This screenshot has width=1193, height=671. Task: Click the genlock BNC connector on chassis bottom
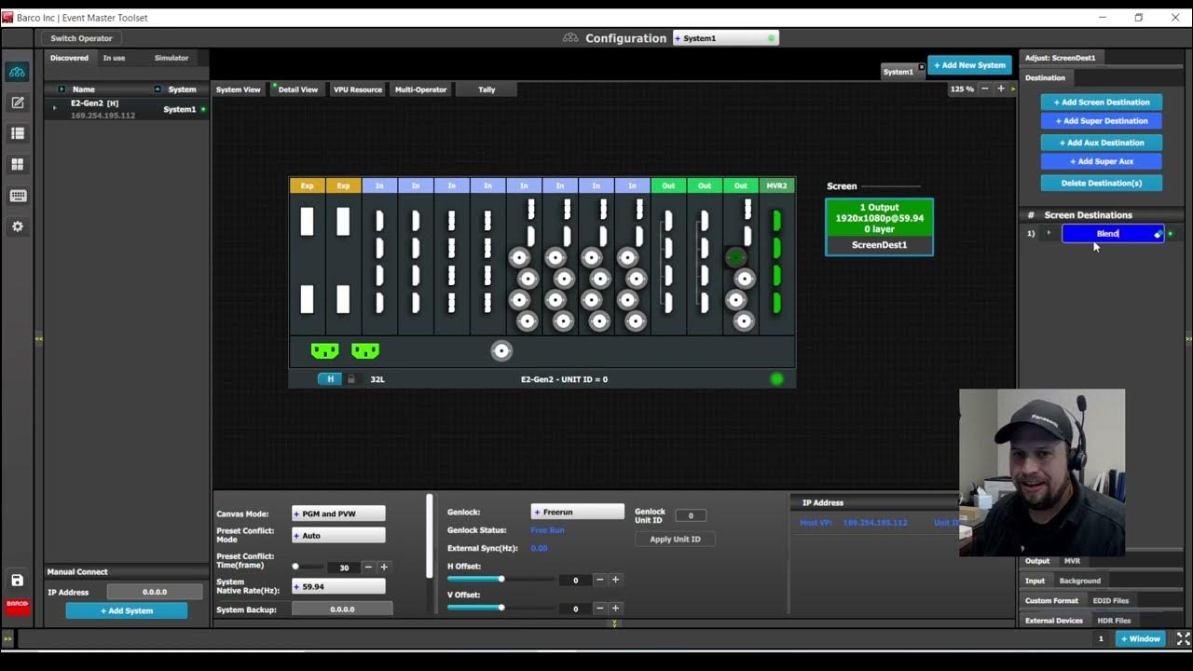[x=501, y=350]
